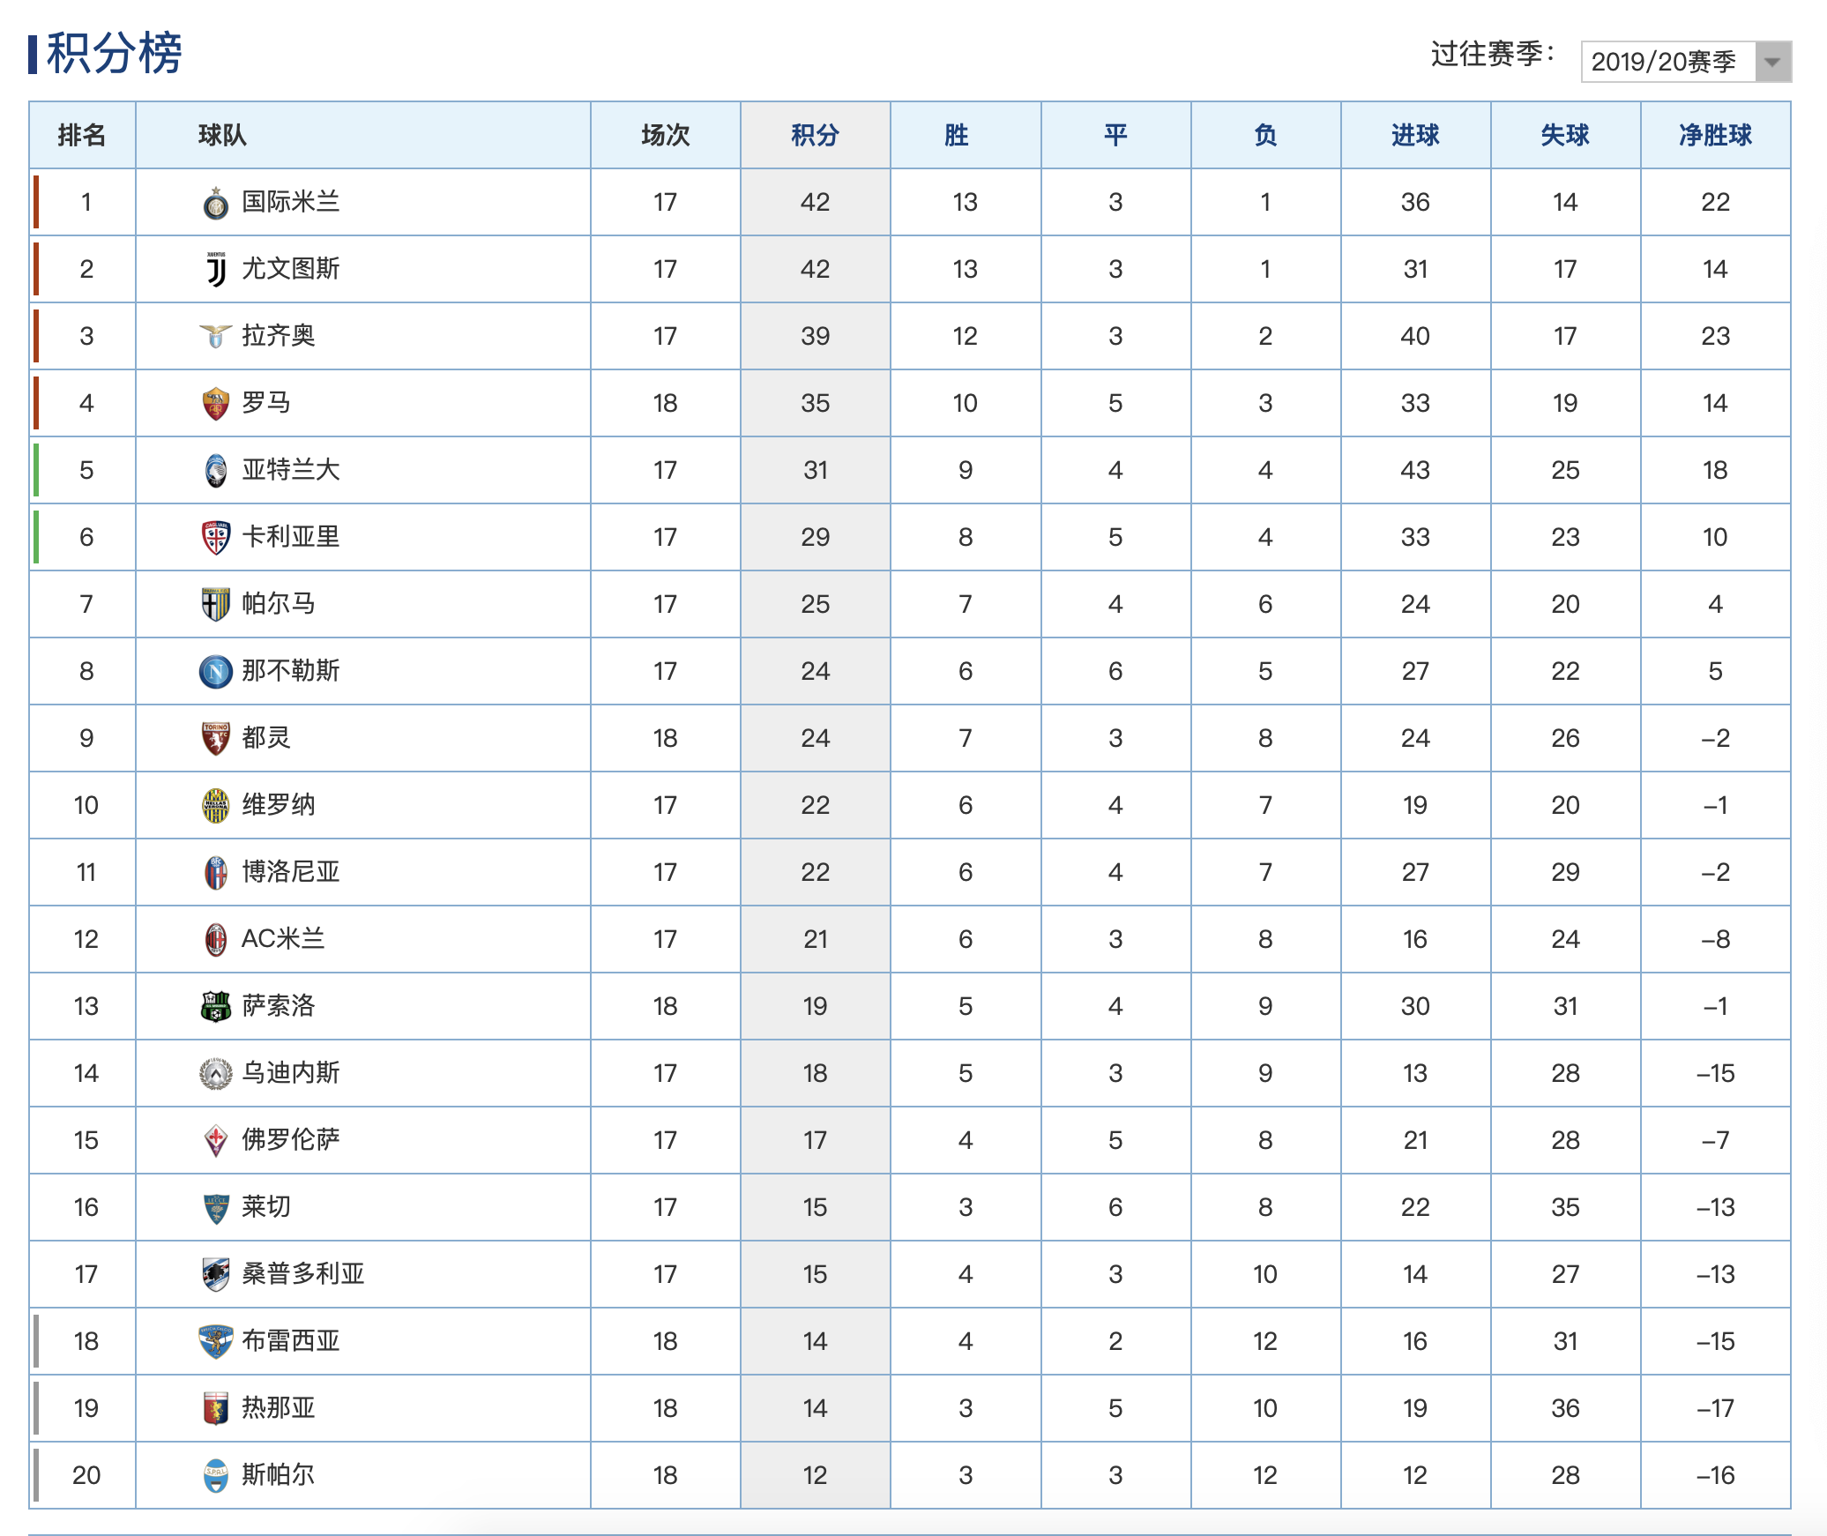Viewport: 1827px width, 1536px height.
Task: Click the AC Milan club crest icon
Action: point(215,940)
